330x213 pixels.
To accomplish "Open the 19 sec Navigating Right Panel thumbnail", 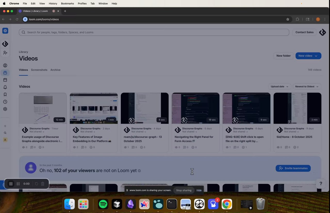I will click(196, 108).
